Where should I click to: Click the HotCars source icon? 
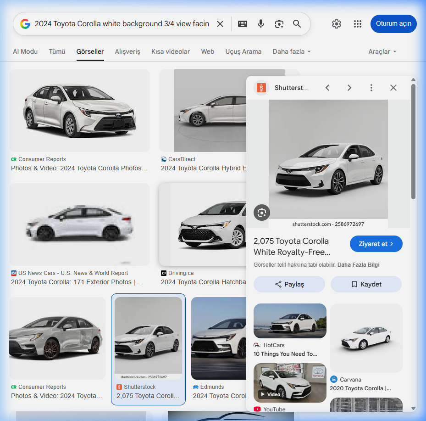click(257, 345)
